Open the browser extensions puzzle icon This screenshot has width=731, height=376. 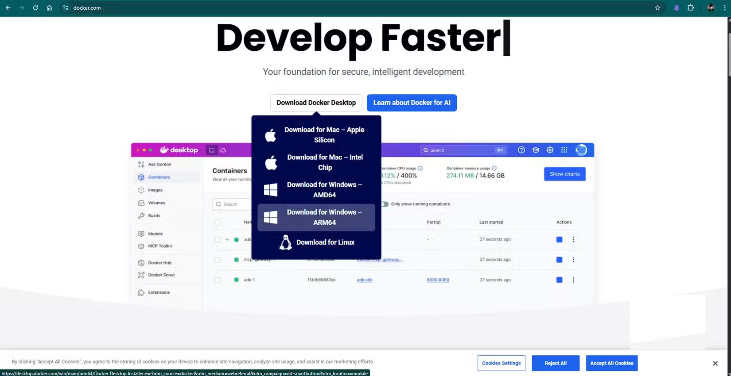[x=690, y=8]
